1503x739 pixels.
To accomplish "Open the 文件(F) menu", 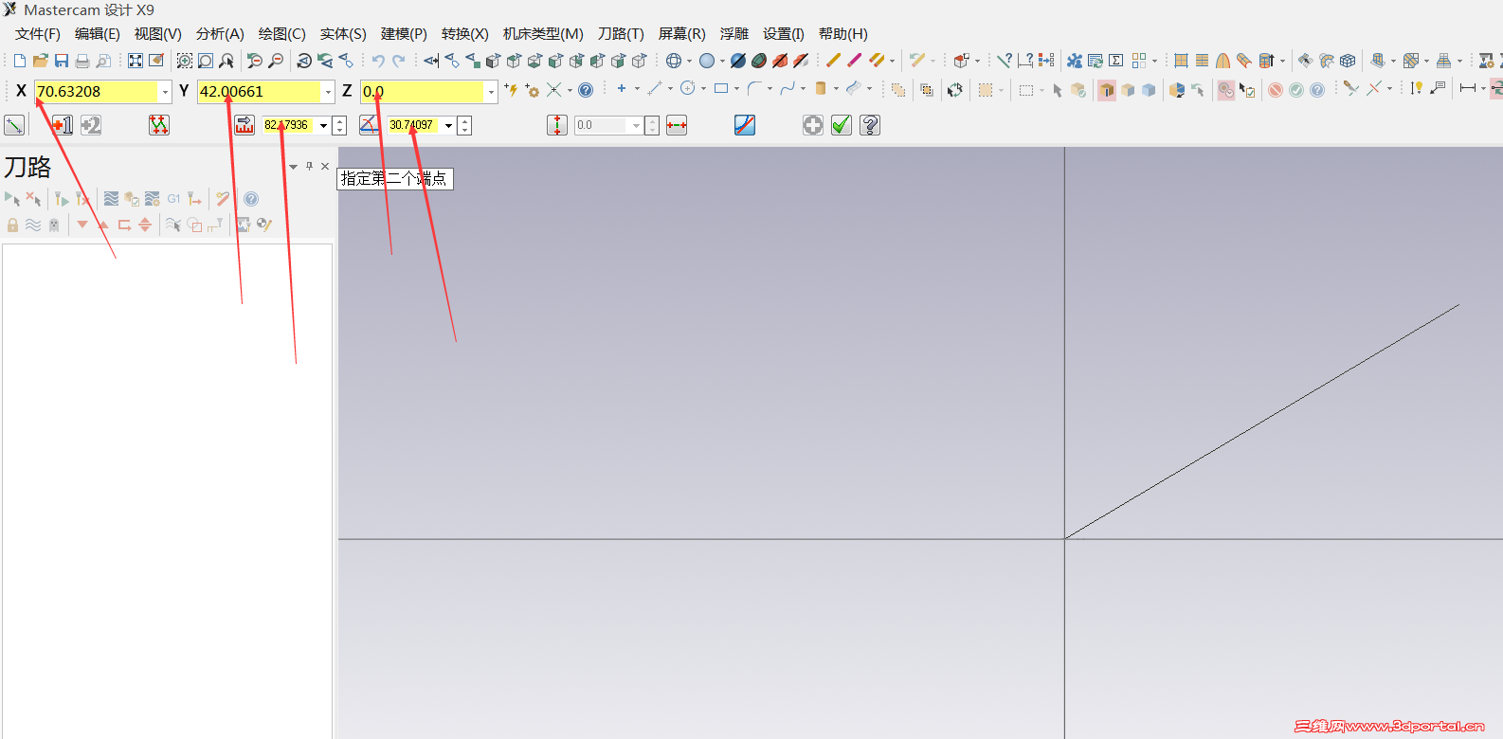I will point(38,34).
